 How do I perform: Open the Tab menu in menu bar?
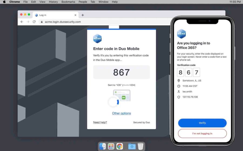pos(93,2)
